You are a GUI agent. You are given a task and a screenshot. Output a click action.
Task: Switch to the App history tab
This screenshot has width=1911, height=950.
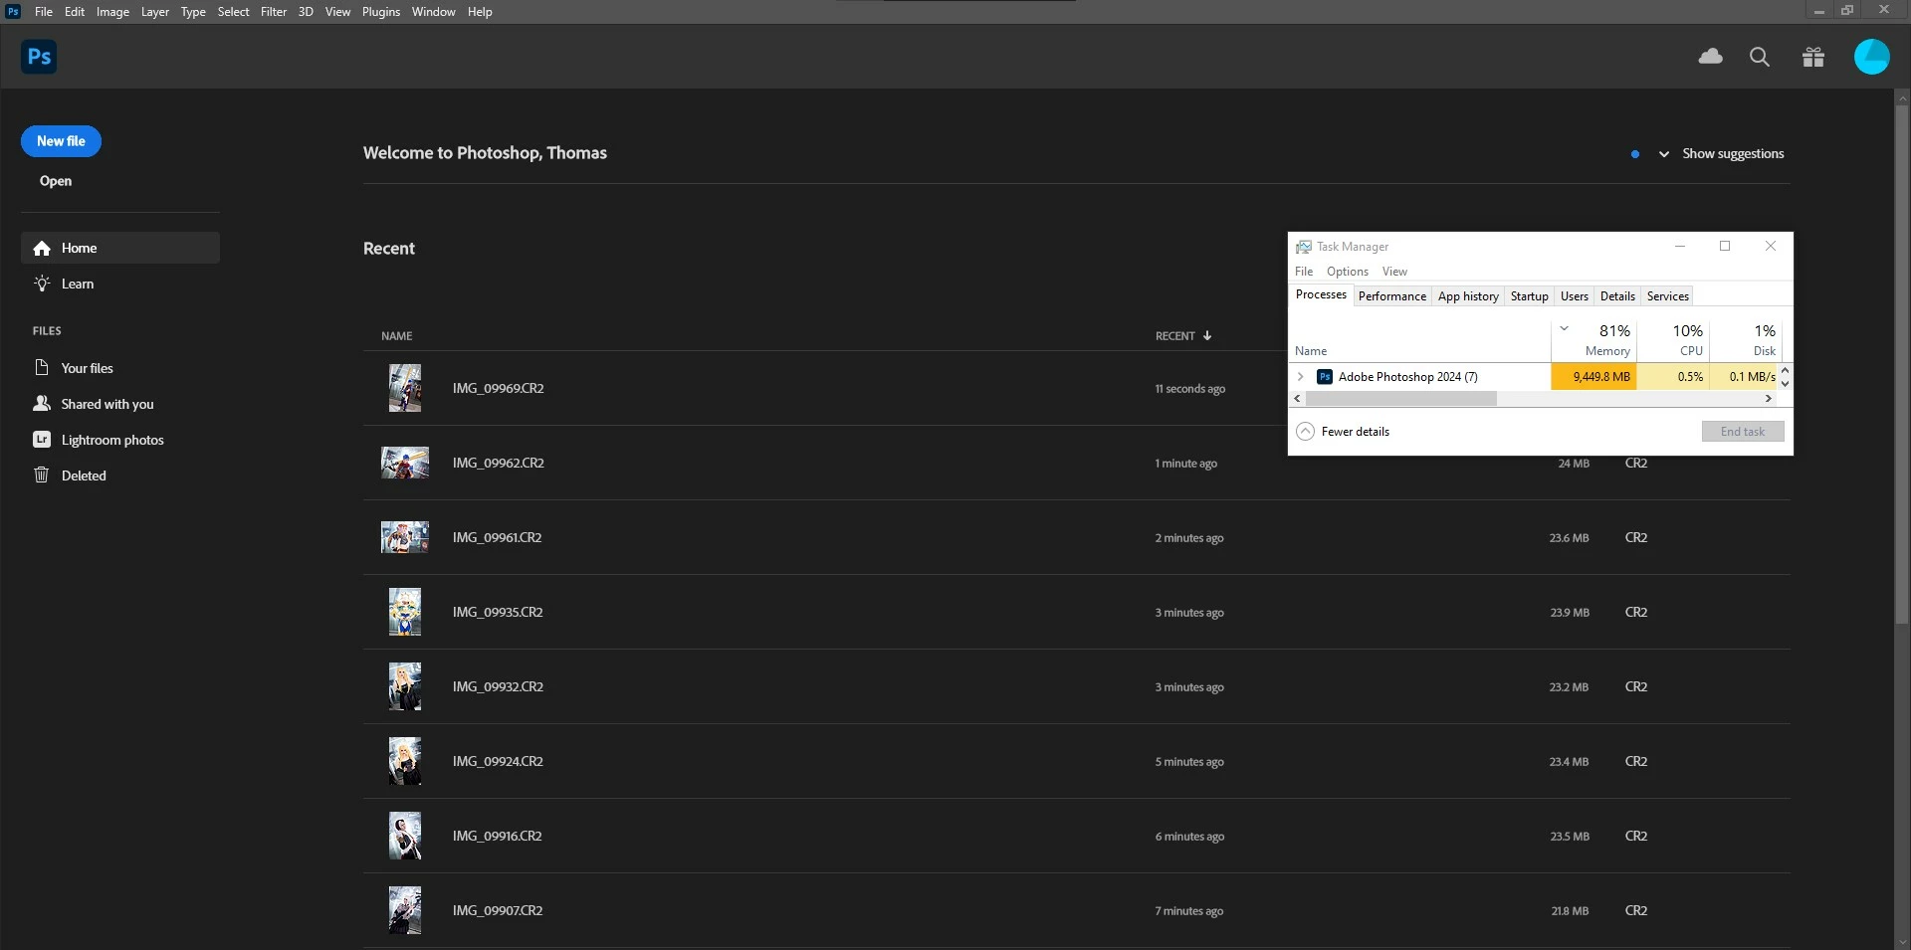coord(1468,296)
